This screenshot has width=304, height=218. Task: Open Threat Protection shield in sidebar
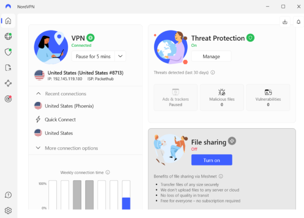click(8, 52)
